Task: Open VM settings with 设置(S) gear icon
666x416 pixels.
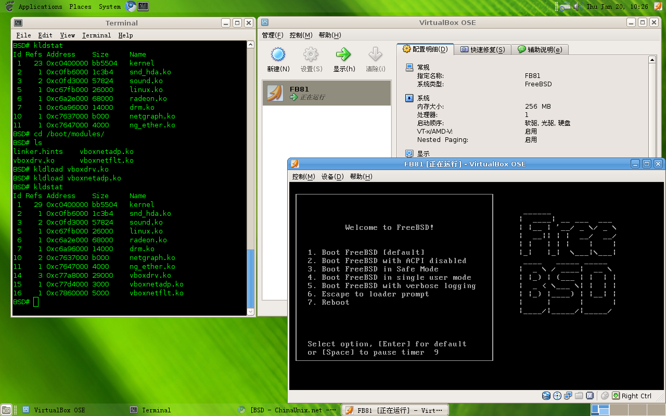Action: [x=311, y=55]
